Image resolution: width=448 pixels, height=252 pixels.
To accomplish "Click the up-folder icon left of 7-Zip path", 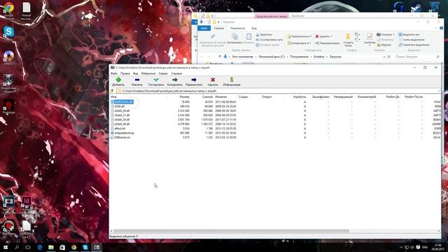I will (112, 91).
